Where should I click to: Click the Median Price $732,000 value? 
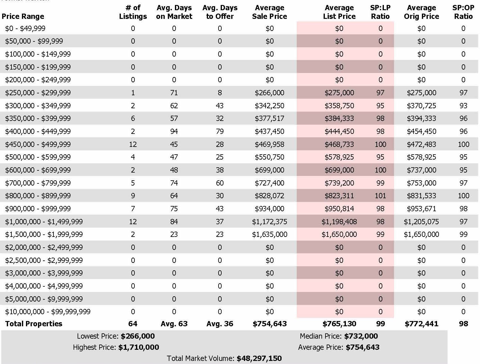[x=361, y=336]
